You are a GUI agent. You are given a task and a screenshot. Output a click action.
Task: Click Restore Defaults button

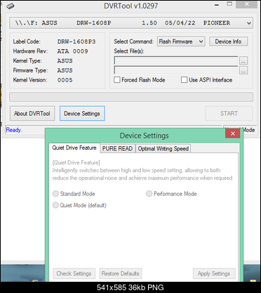pyautogui.click(x=121, y=273)
